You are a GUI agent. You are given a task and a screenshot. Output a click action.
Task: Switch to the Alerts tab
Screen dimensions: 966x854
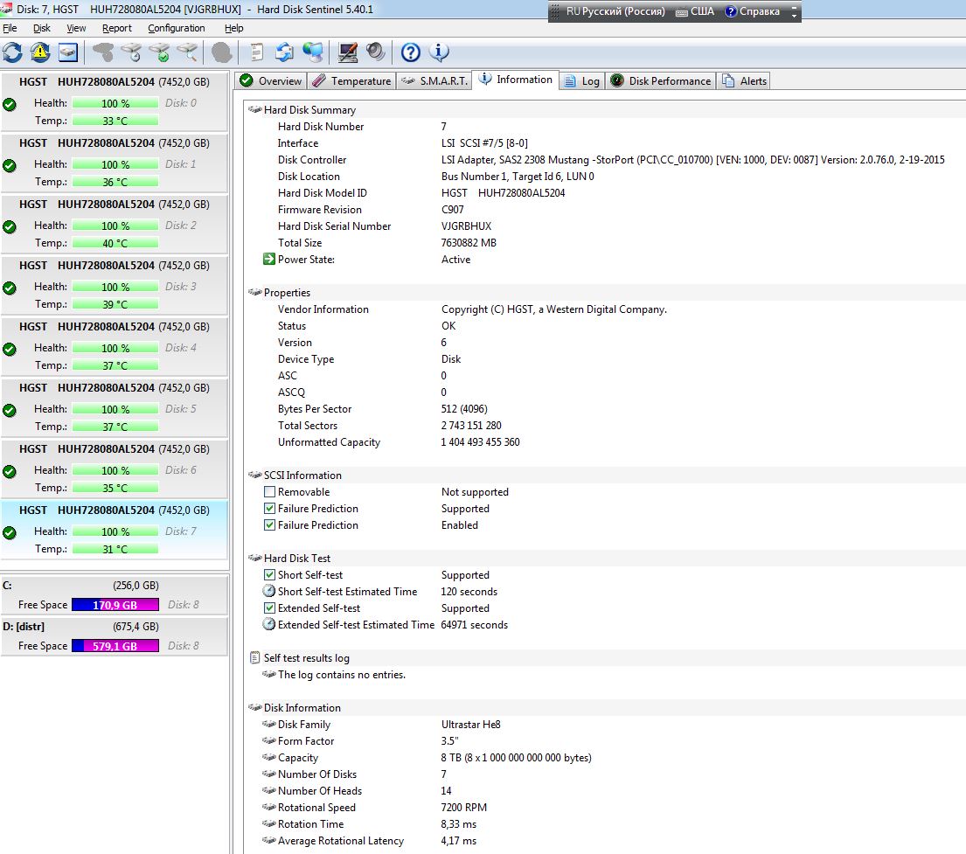coord(744,80)
